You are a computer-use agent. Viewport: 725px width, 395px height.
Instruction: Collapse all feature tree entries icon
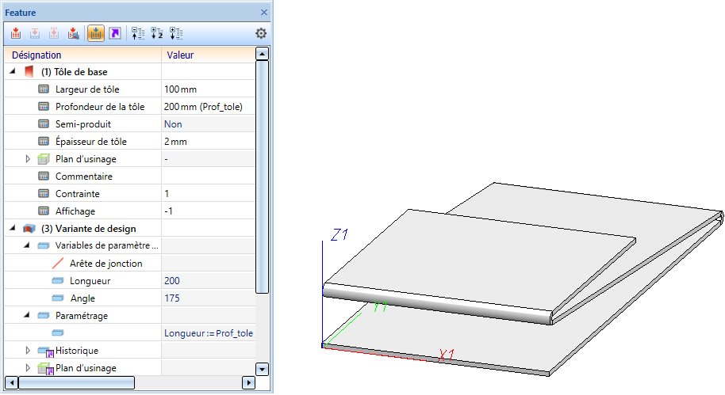pos(138,33)
